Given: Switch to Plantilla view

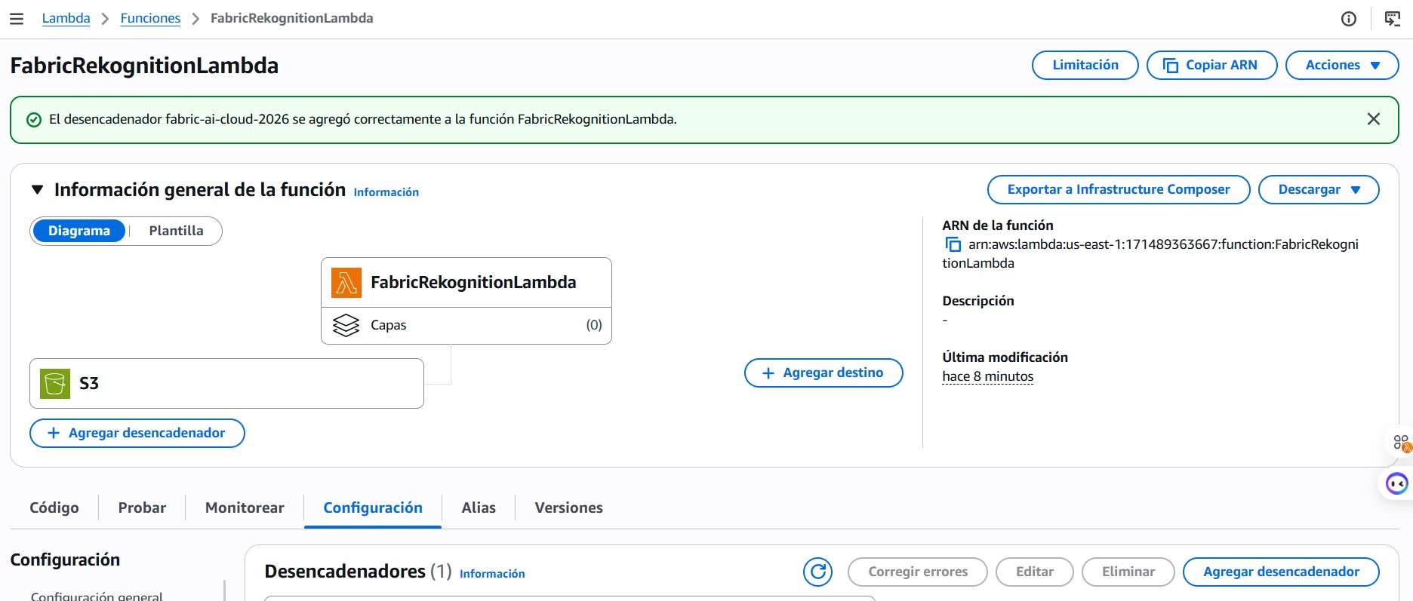Looking at the screenshot, I should tap(176, 231).
